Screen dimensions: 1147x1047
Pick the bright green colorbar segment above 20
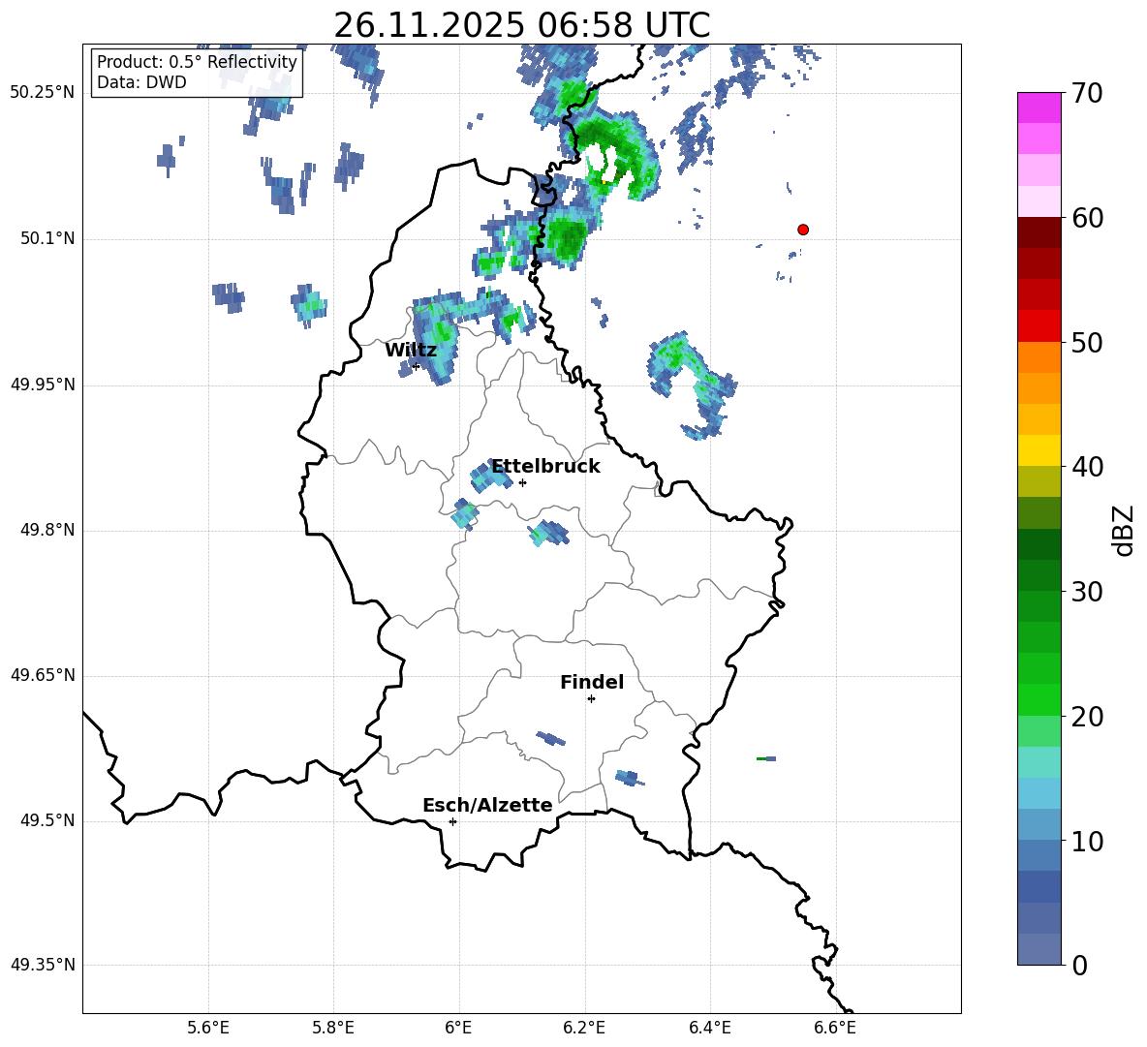tap(1039, 699)
